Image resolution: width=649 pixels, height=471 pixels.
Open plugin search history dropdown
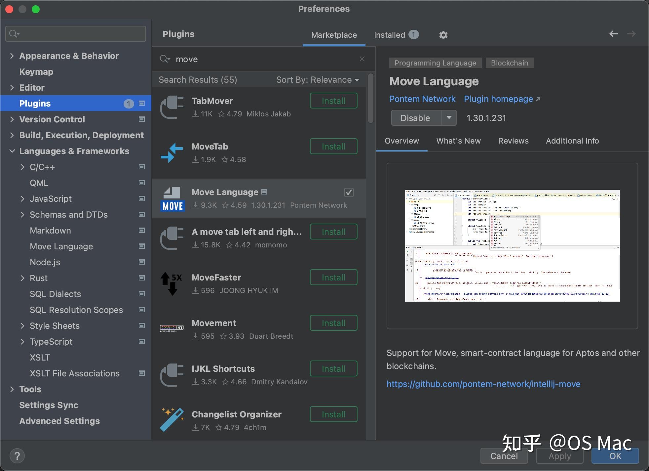(x=165, y=59)
